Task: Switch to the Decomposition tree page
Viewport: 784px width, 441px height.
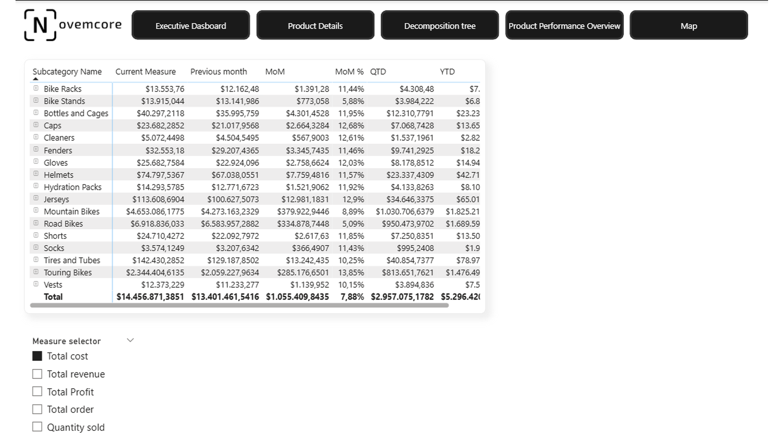Action: tap(440, 25)
